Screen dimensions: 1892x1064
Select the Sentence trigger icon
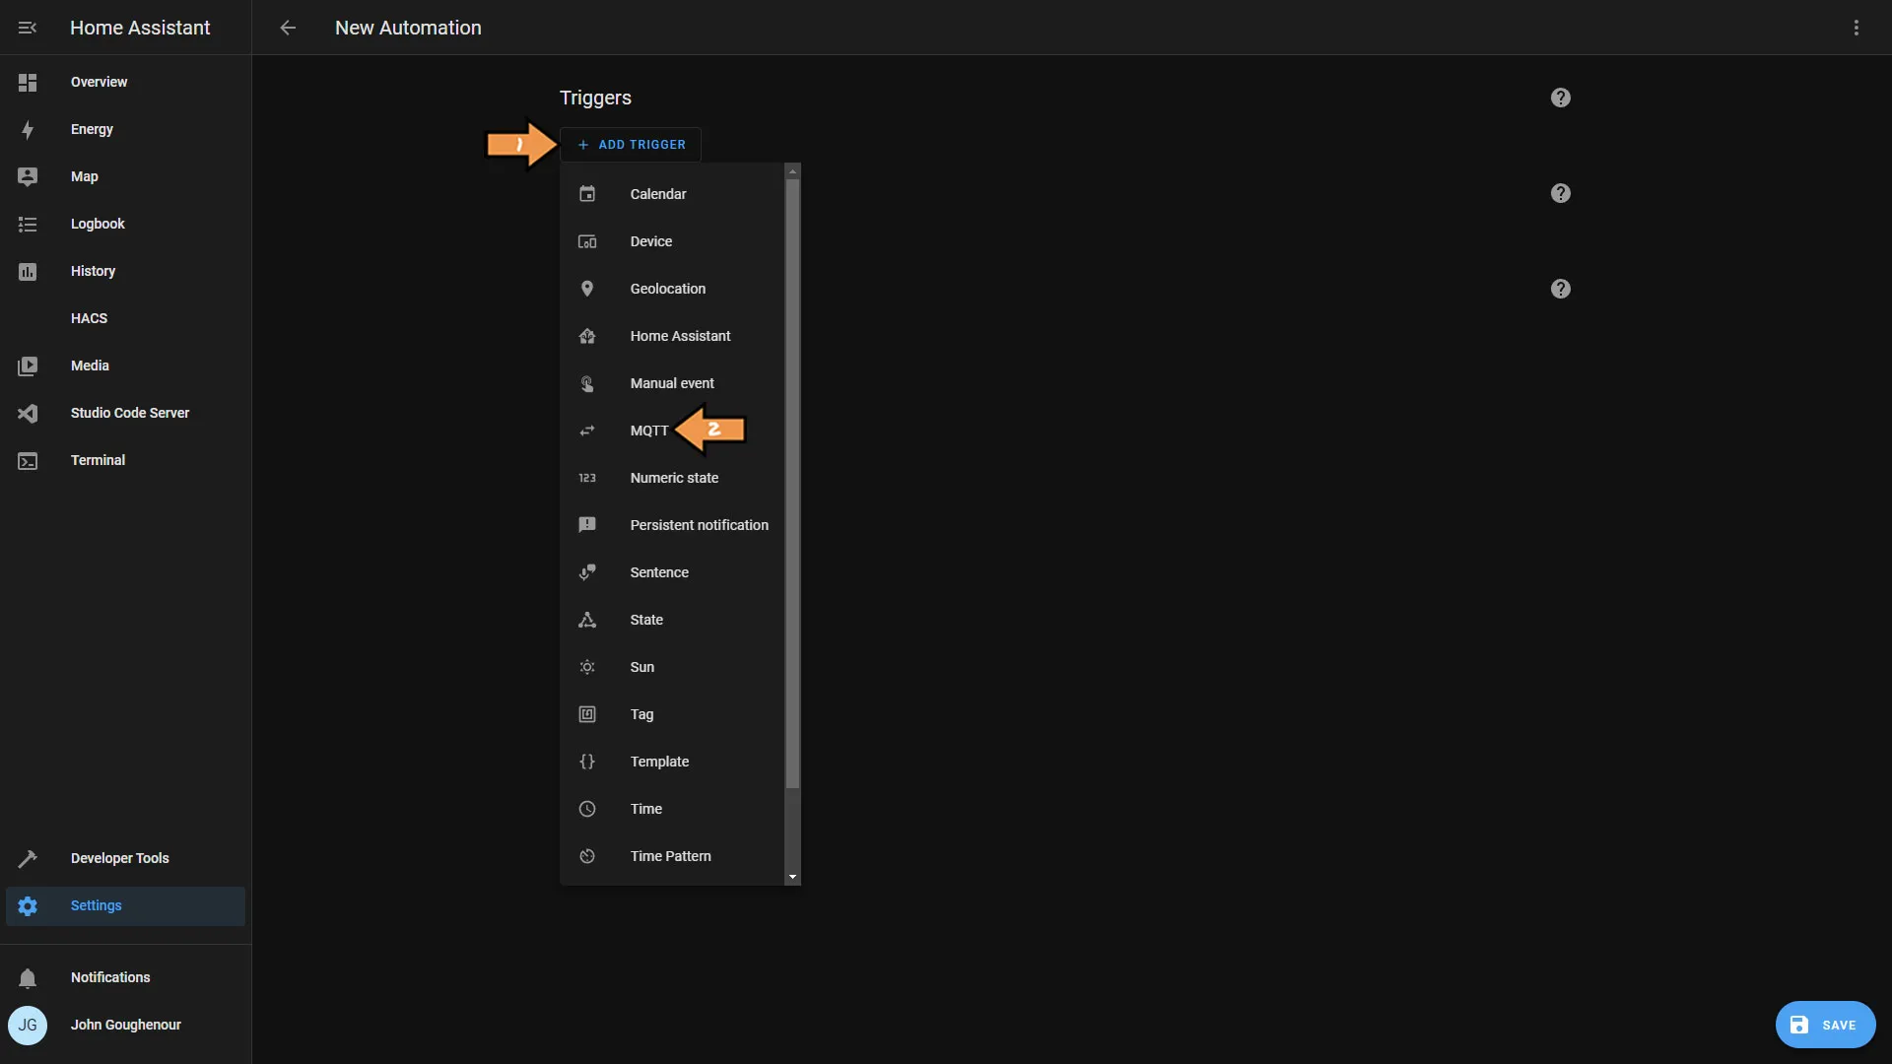click(x=586, y=573)
